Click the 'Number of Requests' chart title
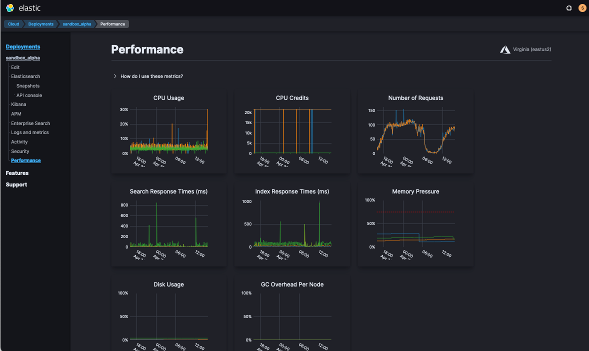Image resolution: width=589 pixels, height=351 pixels. pyautogui.click(x=415, y=98)
